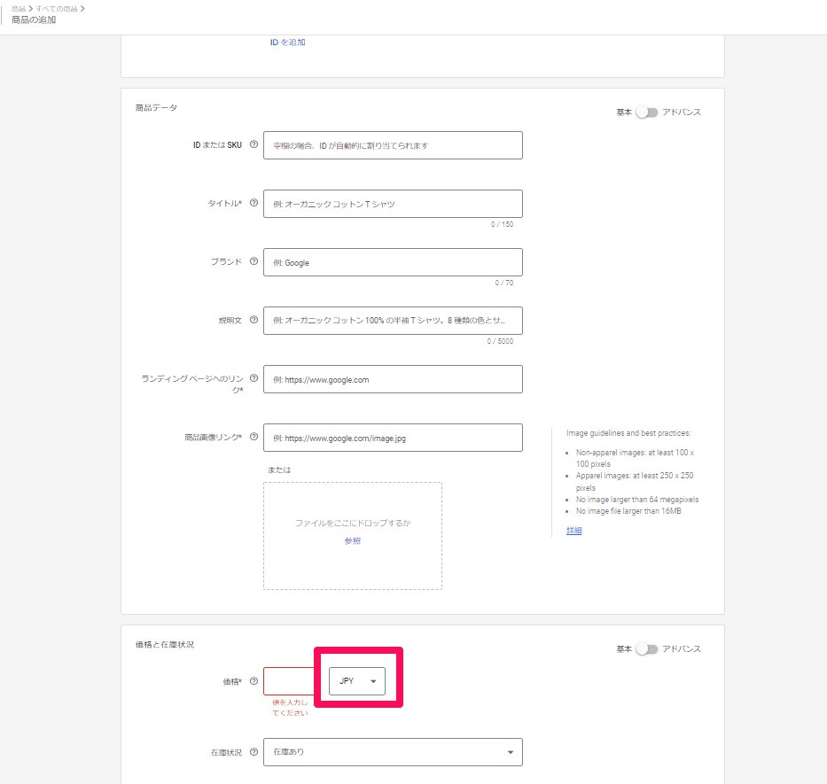The width and height of the screenshot is (827, 784).
Task: Click the ID を追加 link
Action: pyautogui.click(x=288, y=42)
